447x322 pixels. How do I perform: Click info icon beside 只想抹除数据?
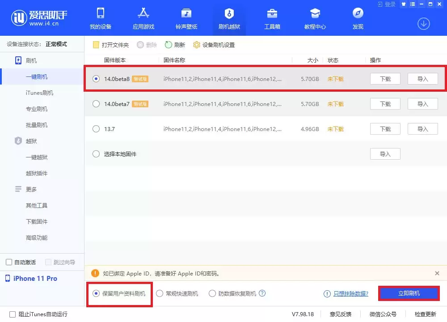[327, 293]
